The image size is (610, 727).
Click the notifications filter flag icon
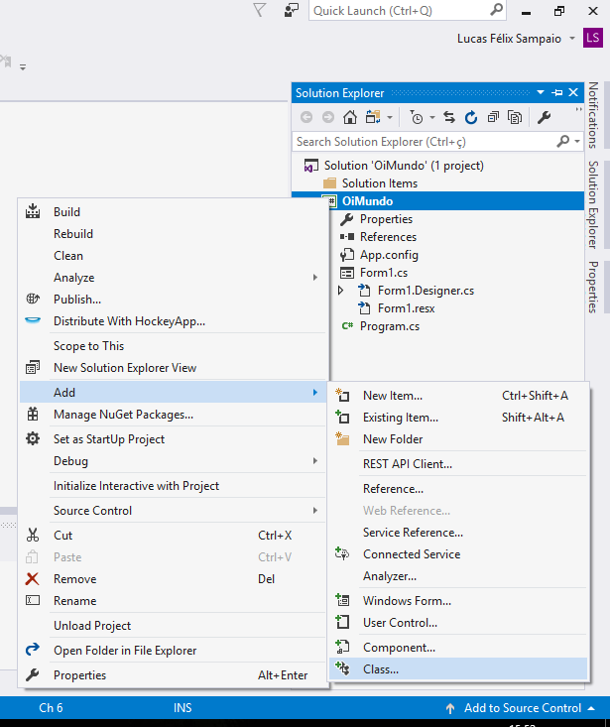[260, 10]
